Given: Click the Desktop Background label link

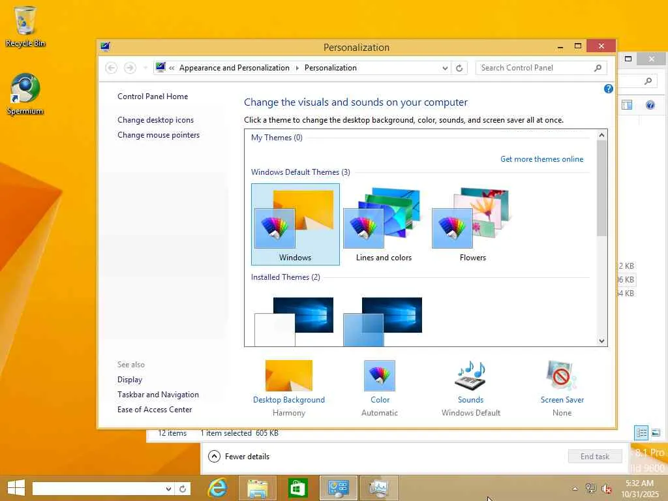Looking at the screenshot, I should click(x=288, y=400).
